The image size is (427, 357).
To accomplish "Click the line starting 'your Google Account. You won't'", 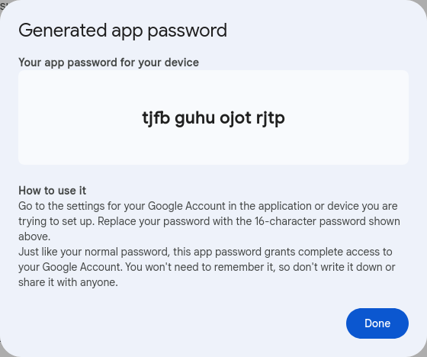I will click(207, 267).
